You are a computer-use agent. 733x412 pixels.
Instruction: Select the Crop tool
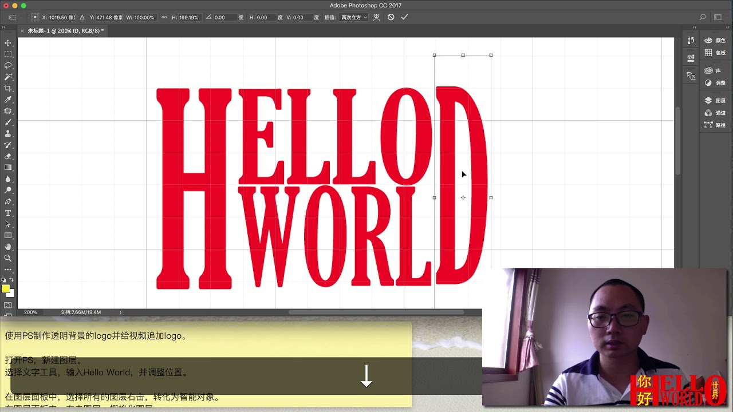8,88
